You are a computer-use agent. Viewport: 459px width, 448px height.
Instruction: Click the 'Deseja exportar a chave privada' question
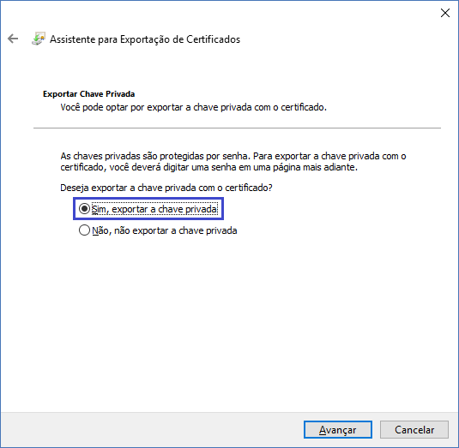pyautogui.click(x=166, y=188)
